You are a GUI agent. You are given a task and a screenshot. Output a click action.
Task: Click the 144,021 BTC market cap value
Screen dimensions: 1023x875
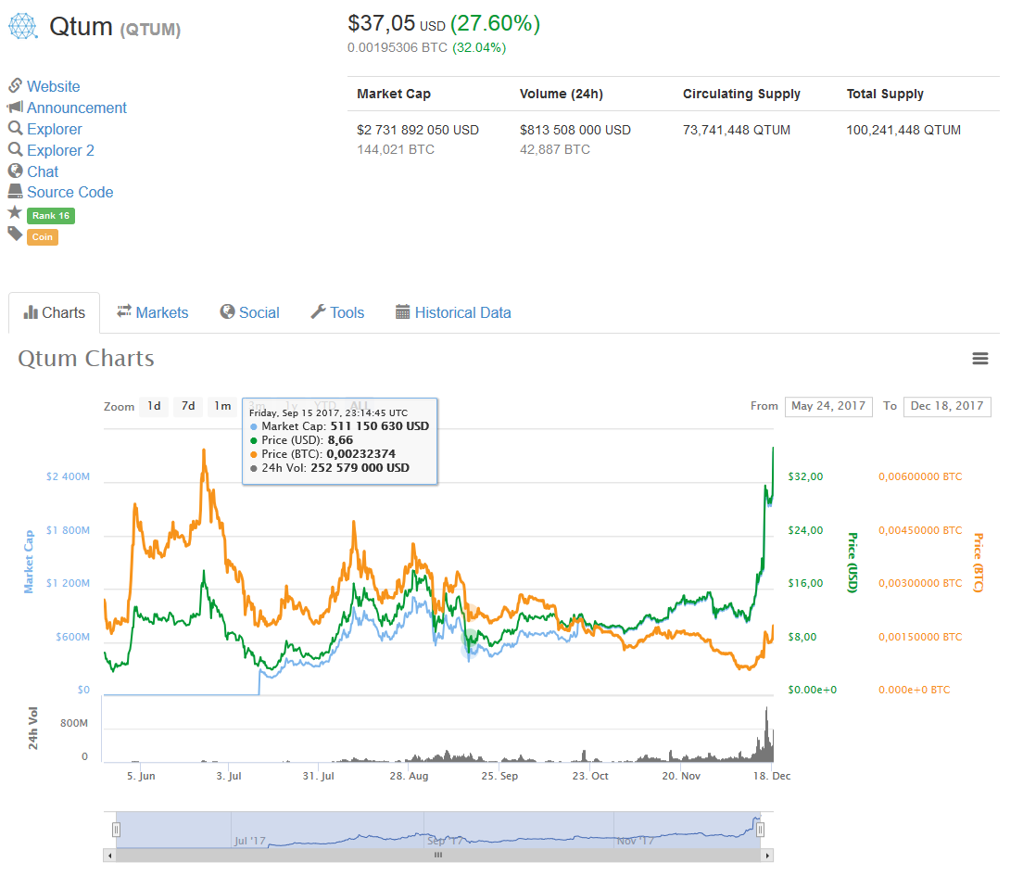pos(396,149)
